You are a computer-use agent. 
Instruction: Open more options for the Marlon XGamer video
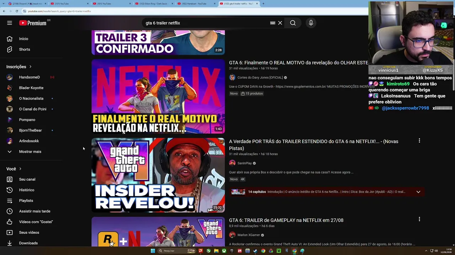coord(419,219)
